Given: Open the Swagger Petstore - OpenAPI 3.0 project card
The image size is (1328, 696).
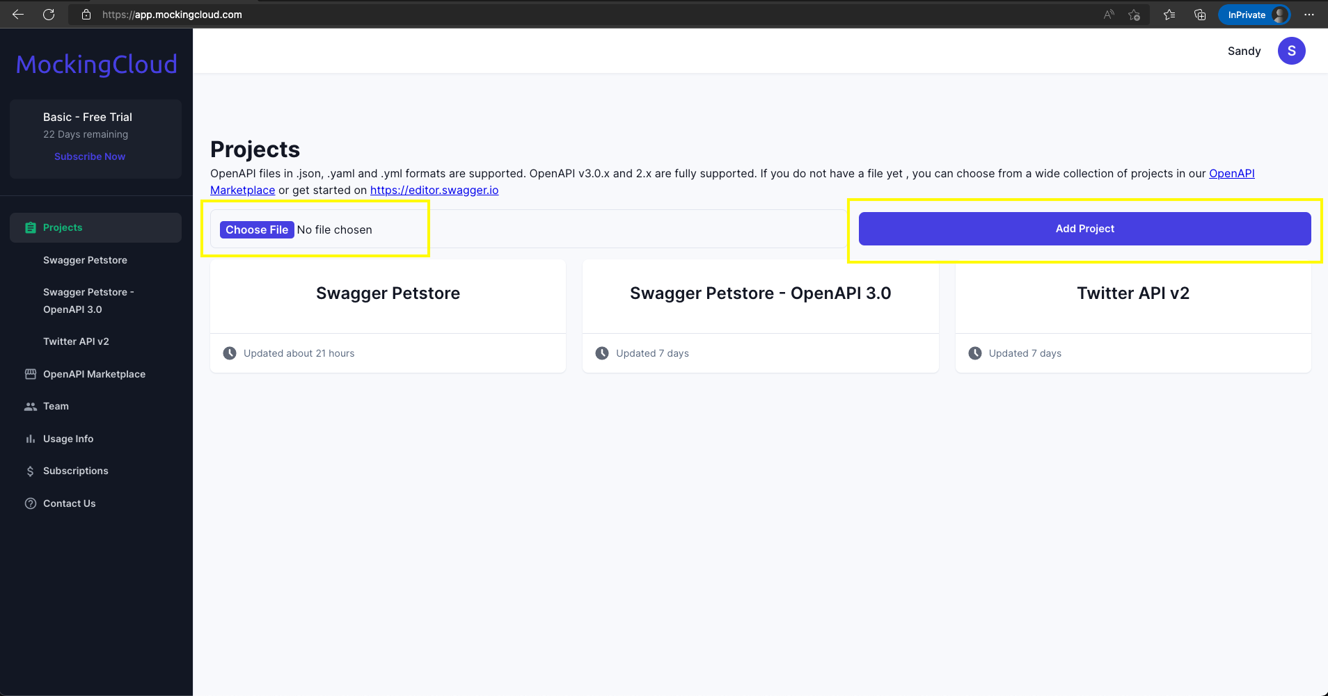Looking at the screenshot, I should point(761,316).
